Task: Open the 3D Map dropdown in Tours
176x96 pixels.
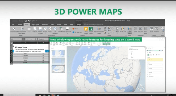Action: coord(130,31)
